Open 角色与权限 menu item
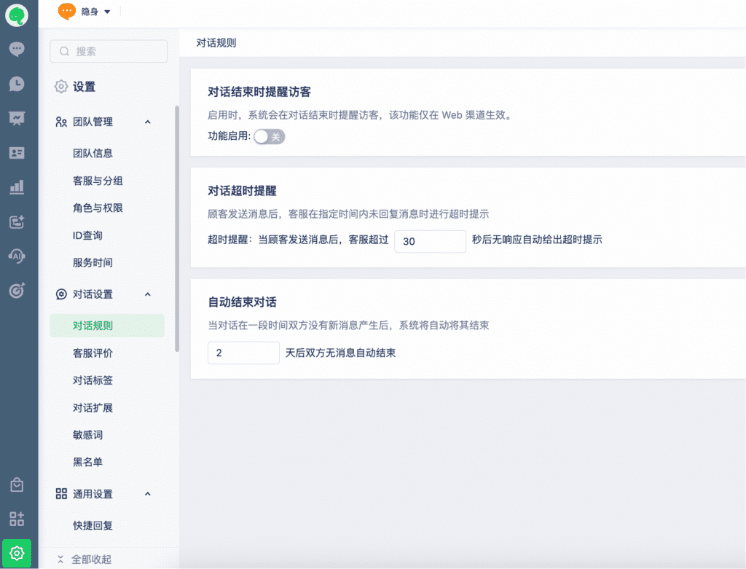This screenshot has height=569, width=746. pyautogui.click(x=98, y=208)
